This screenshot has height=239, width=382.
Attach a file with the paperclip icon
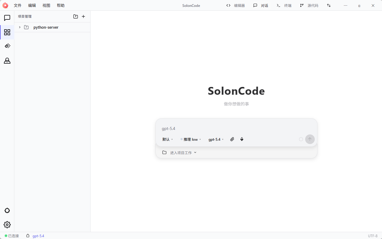coord(232,139)
